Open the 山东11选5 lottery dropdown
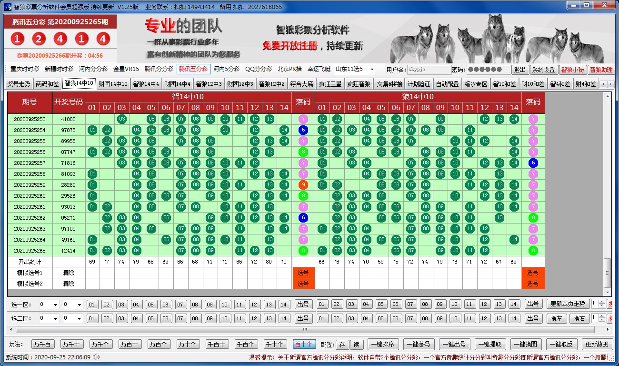 [x=354, y=69]
